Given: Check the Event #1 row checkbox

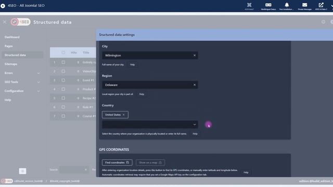Looking at the screenshot, I should click(x=63, y=80).
